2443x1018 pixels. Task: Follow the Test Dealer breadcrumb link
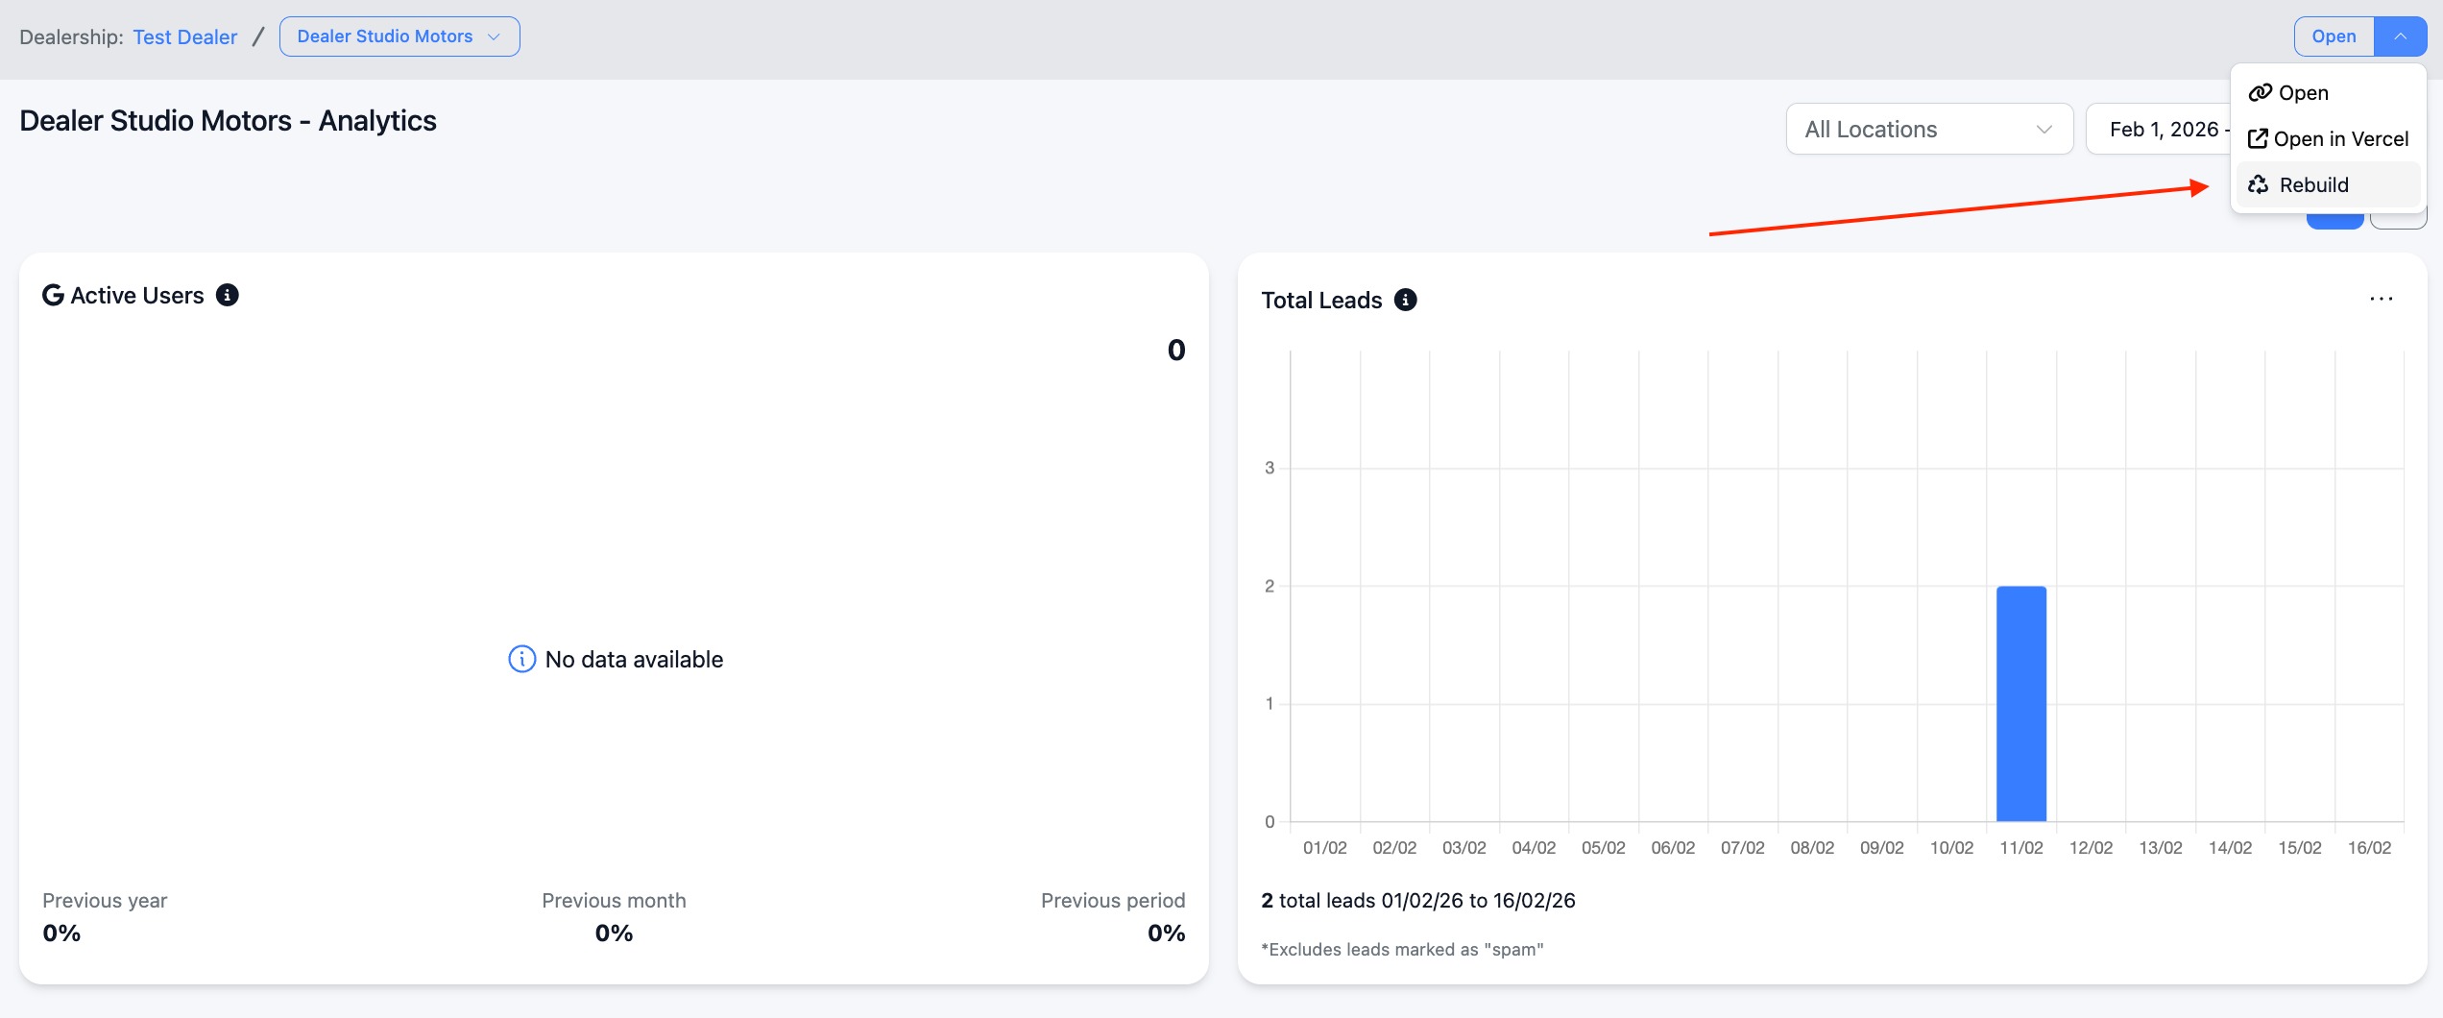[184, 36]
